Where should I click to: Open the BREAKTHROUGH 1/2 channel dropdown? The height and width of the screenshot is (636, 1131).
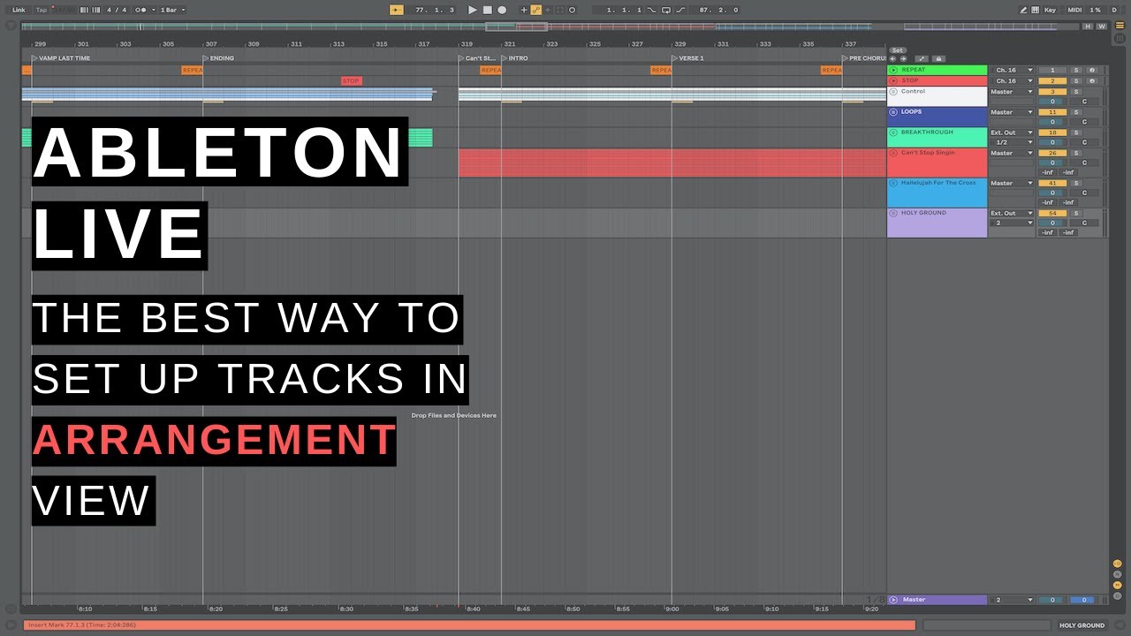(x=1012, y=142)
